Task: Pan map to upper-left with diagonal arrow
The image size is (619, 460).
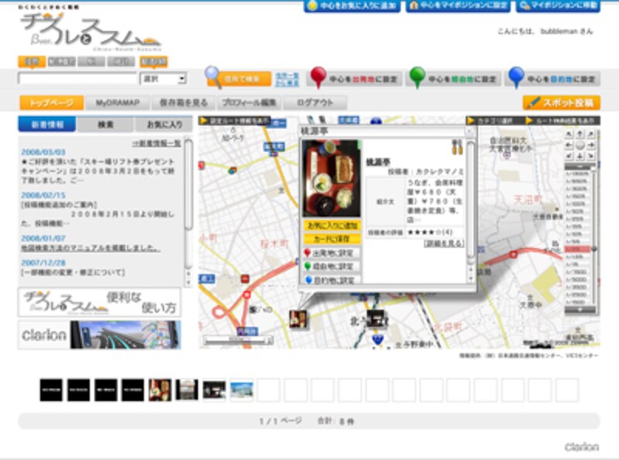Action: point(569,135)
